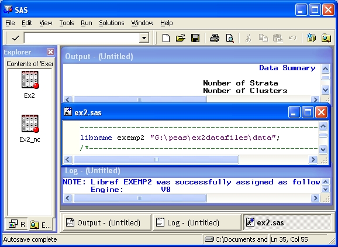The height and width of the screenshot is (247, 338).
Task: Switch to the Log - (Untitled) window tab
Action: 197,222
